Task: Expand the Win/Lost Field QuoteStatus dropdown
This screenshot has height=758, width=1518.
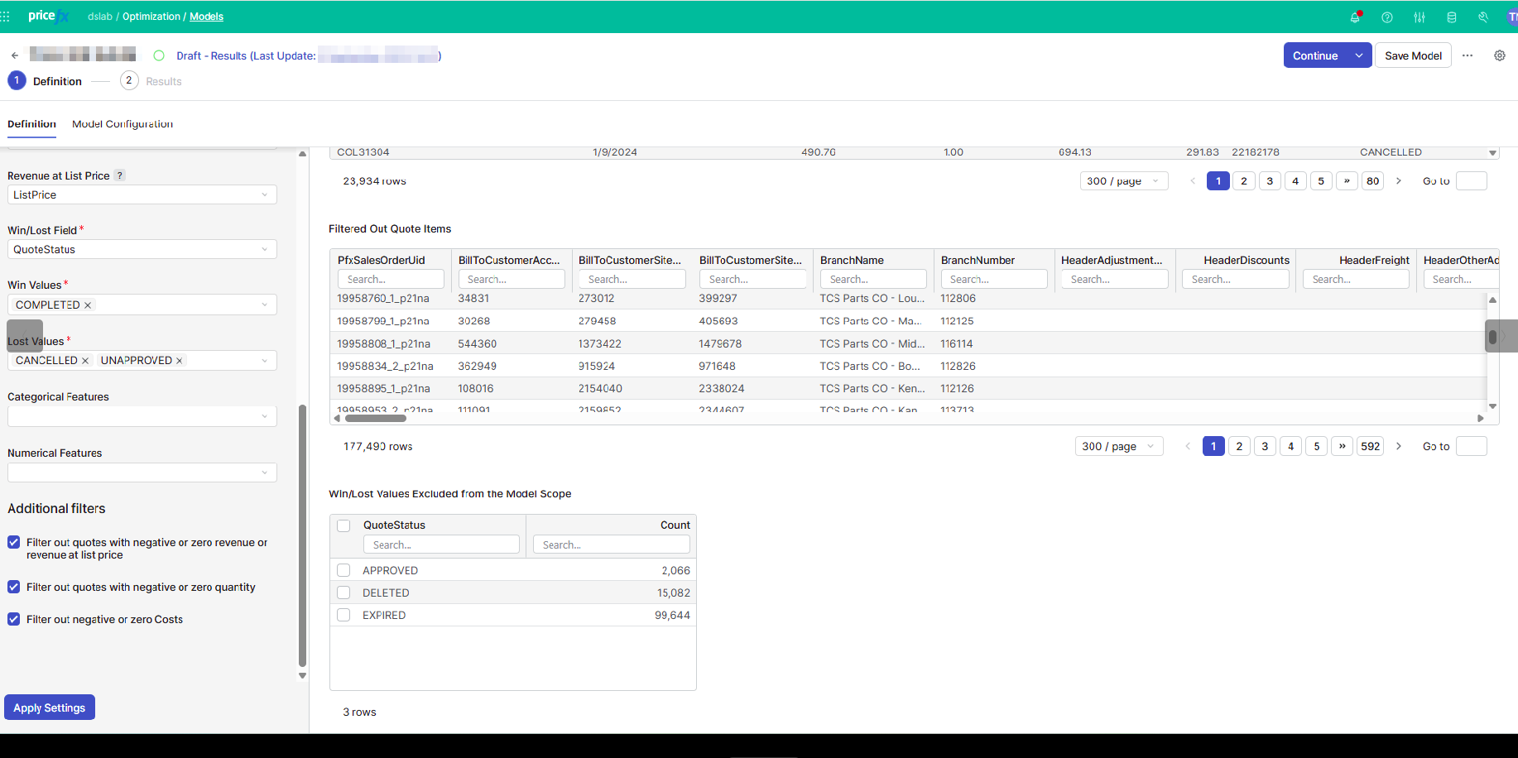Action: click(142, 249)
